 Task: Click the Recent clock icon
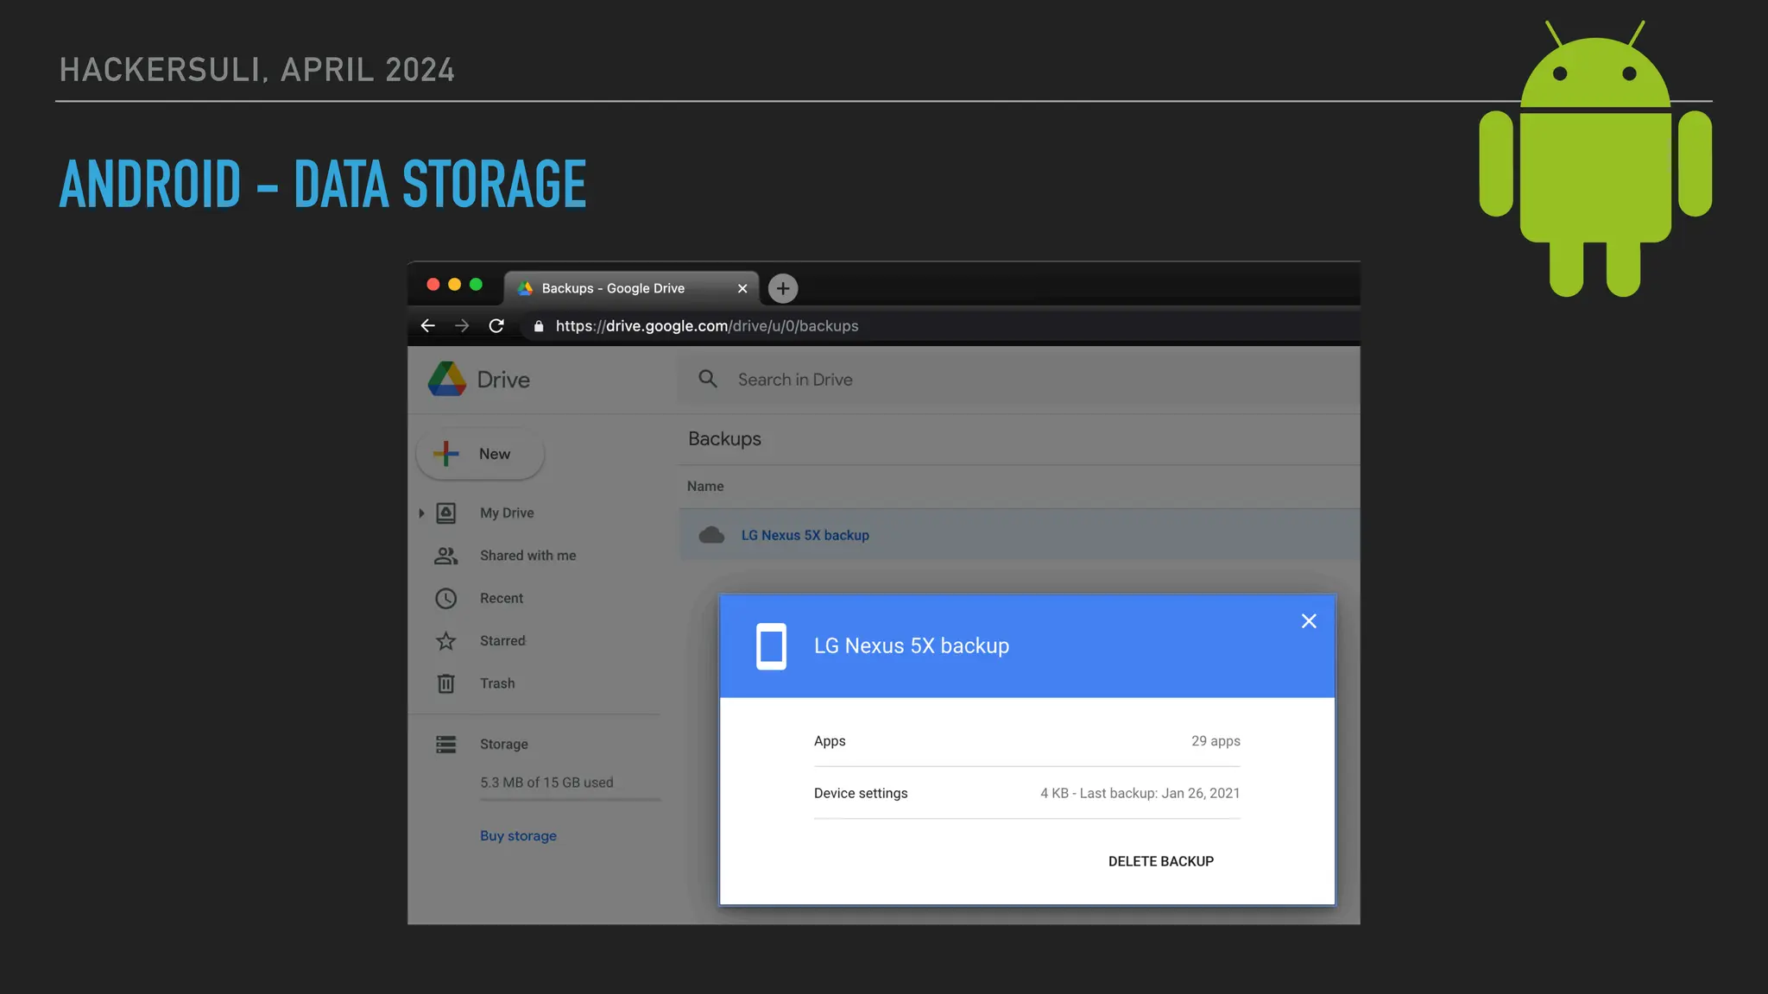445,598
